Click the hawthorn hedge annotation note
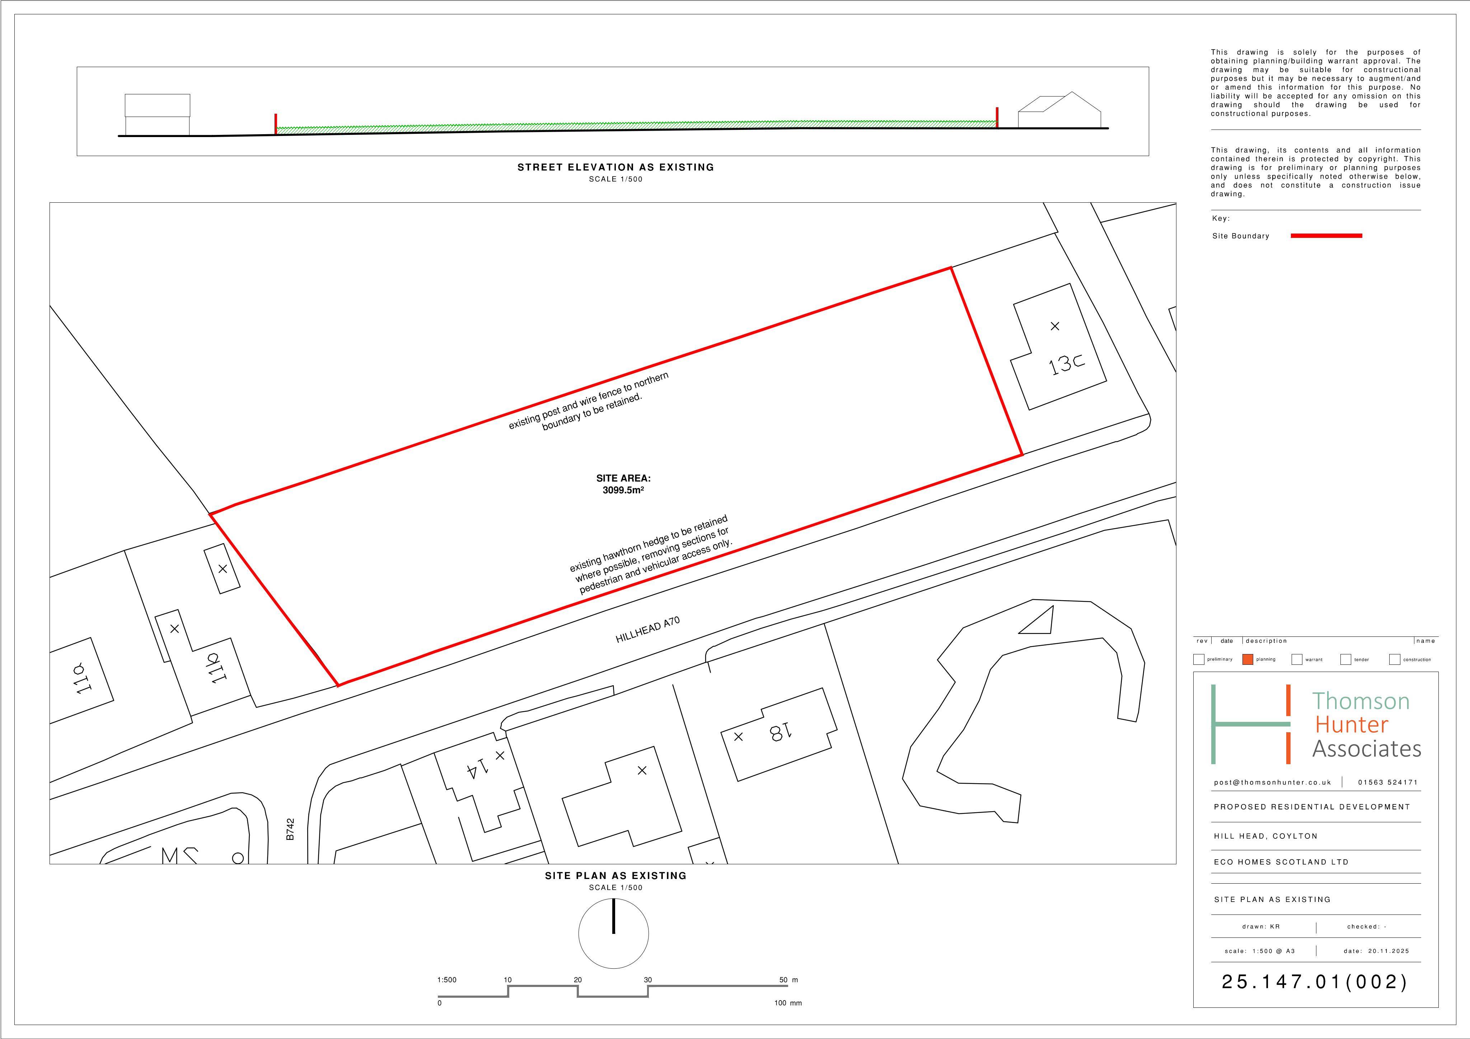Viewport: 1470px width, 1039px height. pos(651,554)
